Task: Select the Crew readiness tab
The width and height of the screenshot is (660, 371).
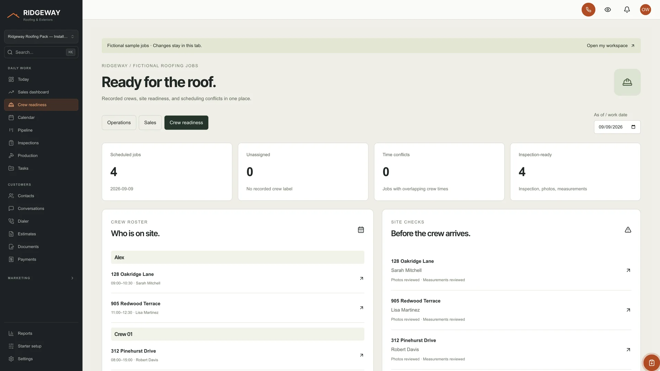Action: (186, 123)
